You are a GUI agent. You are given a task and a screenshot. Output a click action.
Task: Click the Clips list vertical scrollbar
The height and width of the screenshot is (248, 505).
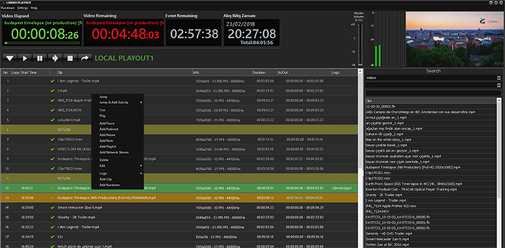coord(498,174)
